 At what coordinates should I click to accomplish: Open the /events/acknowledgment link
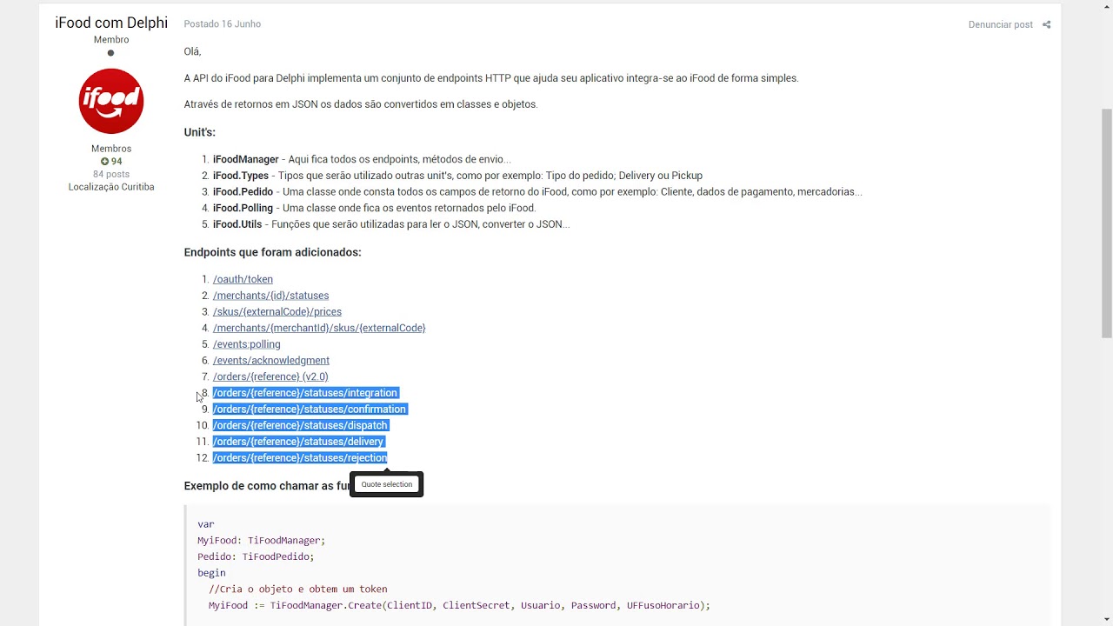[x=271, y=361]
